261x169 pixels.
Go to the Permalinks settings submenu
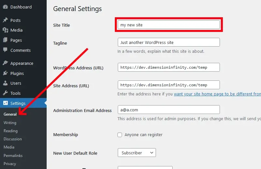[13, 156]
